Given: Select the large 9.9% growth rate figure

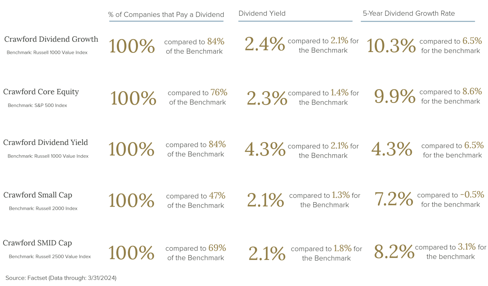Looking at the screenshot, I should pyautogui.click(x=394, y=96).
